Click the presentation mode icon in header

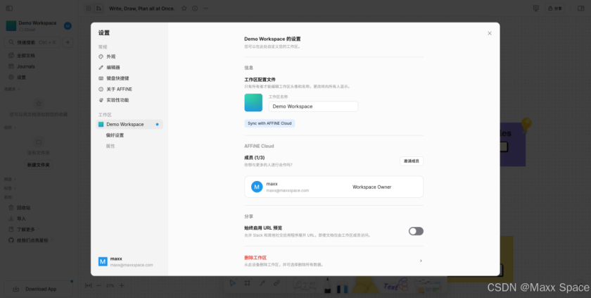(535, 8)
